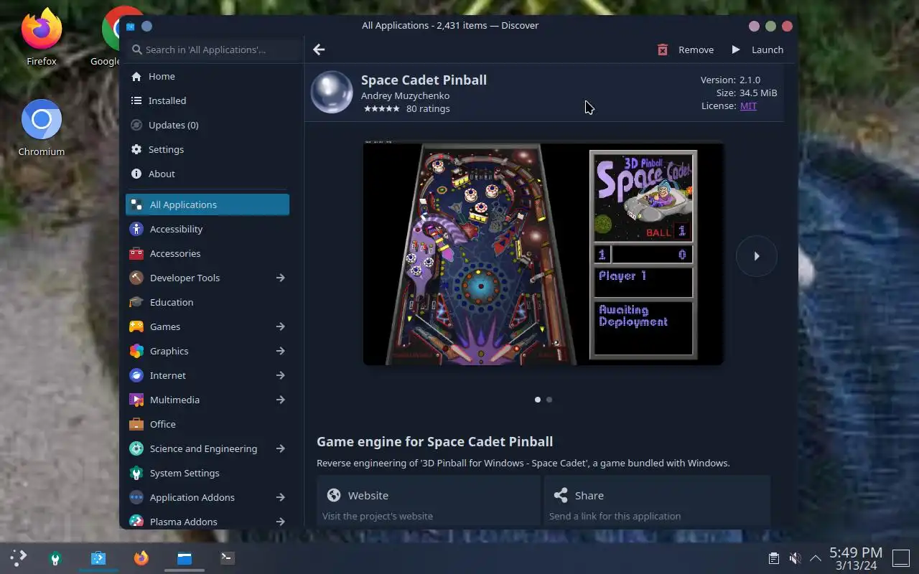Expand Developer Tools subcategories arrow
The image size is (919, 574).
point(281,278)
